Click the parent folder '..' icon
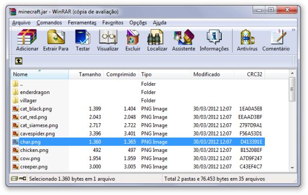This screenshot has height=195, width=308. coord(15,84)
